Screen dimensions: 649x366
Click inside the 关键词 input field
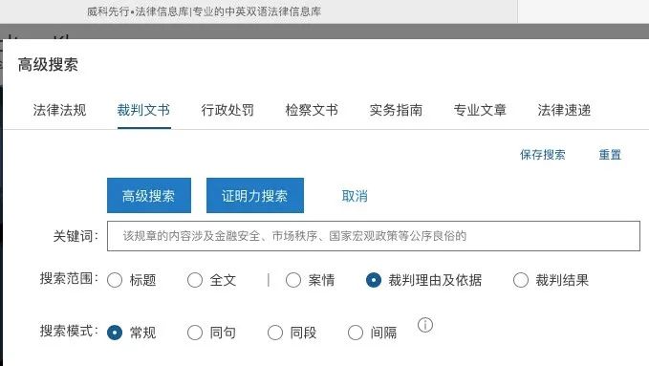pos(374,236)
